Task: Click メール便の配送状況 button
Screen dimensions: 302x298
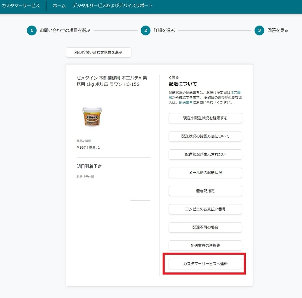Action: point(205,173)
